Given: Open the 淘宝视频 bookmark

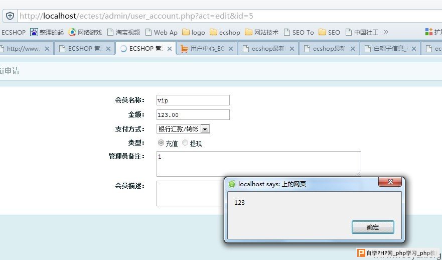Looking at the screenshot, I should (x=124, y=33).
